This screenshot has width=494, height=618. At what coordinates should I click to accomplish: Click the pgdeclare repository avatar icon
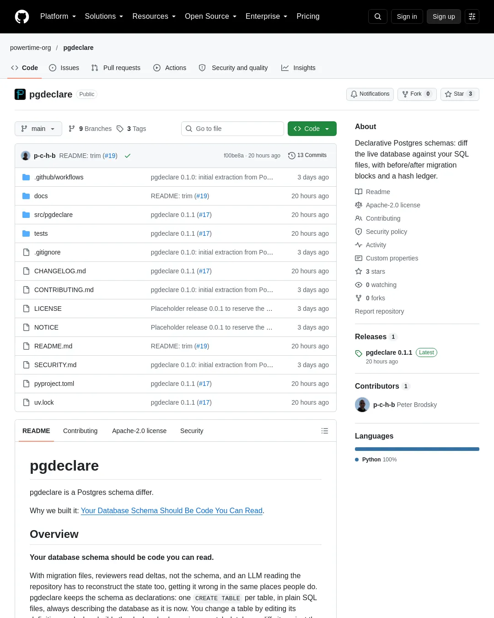[20, 94]
